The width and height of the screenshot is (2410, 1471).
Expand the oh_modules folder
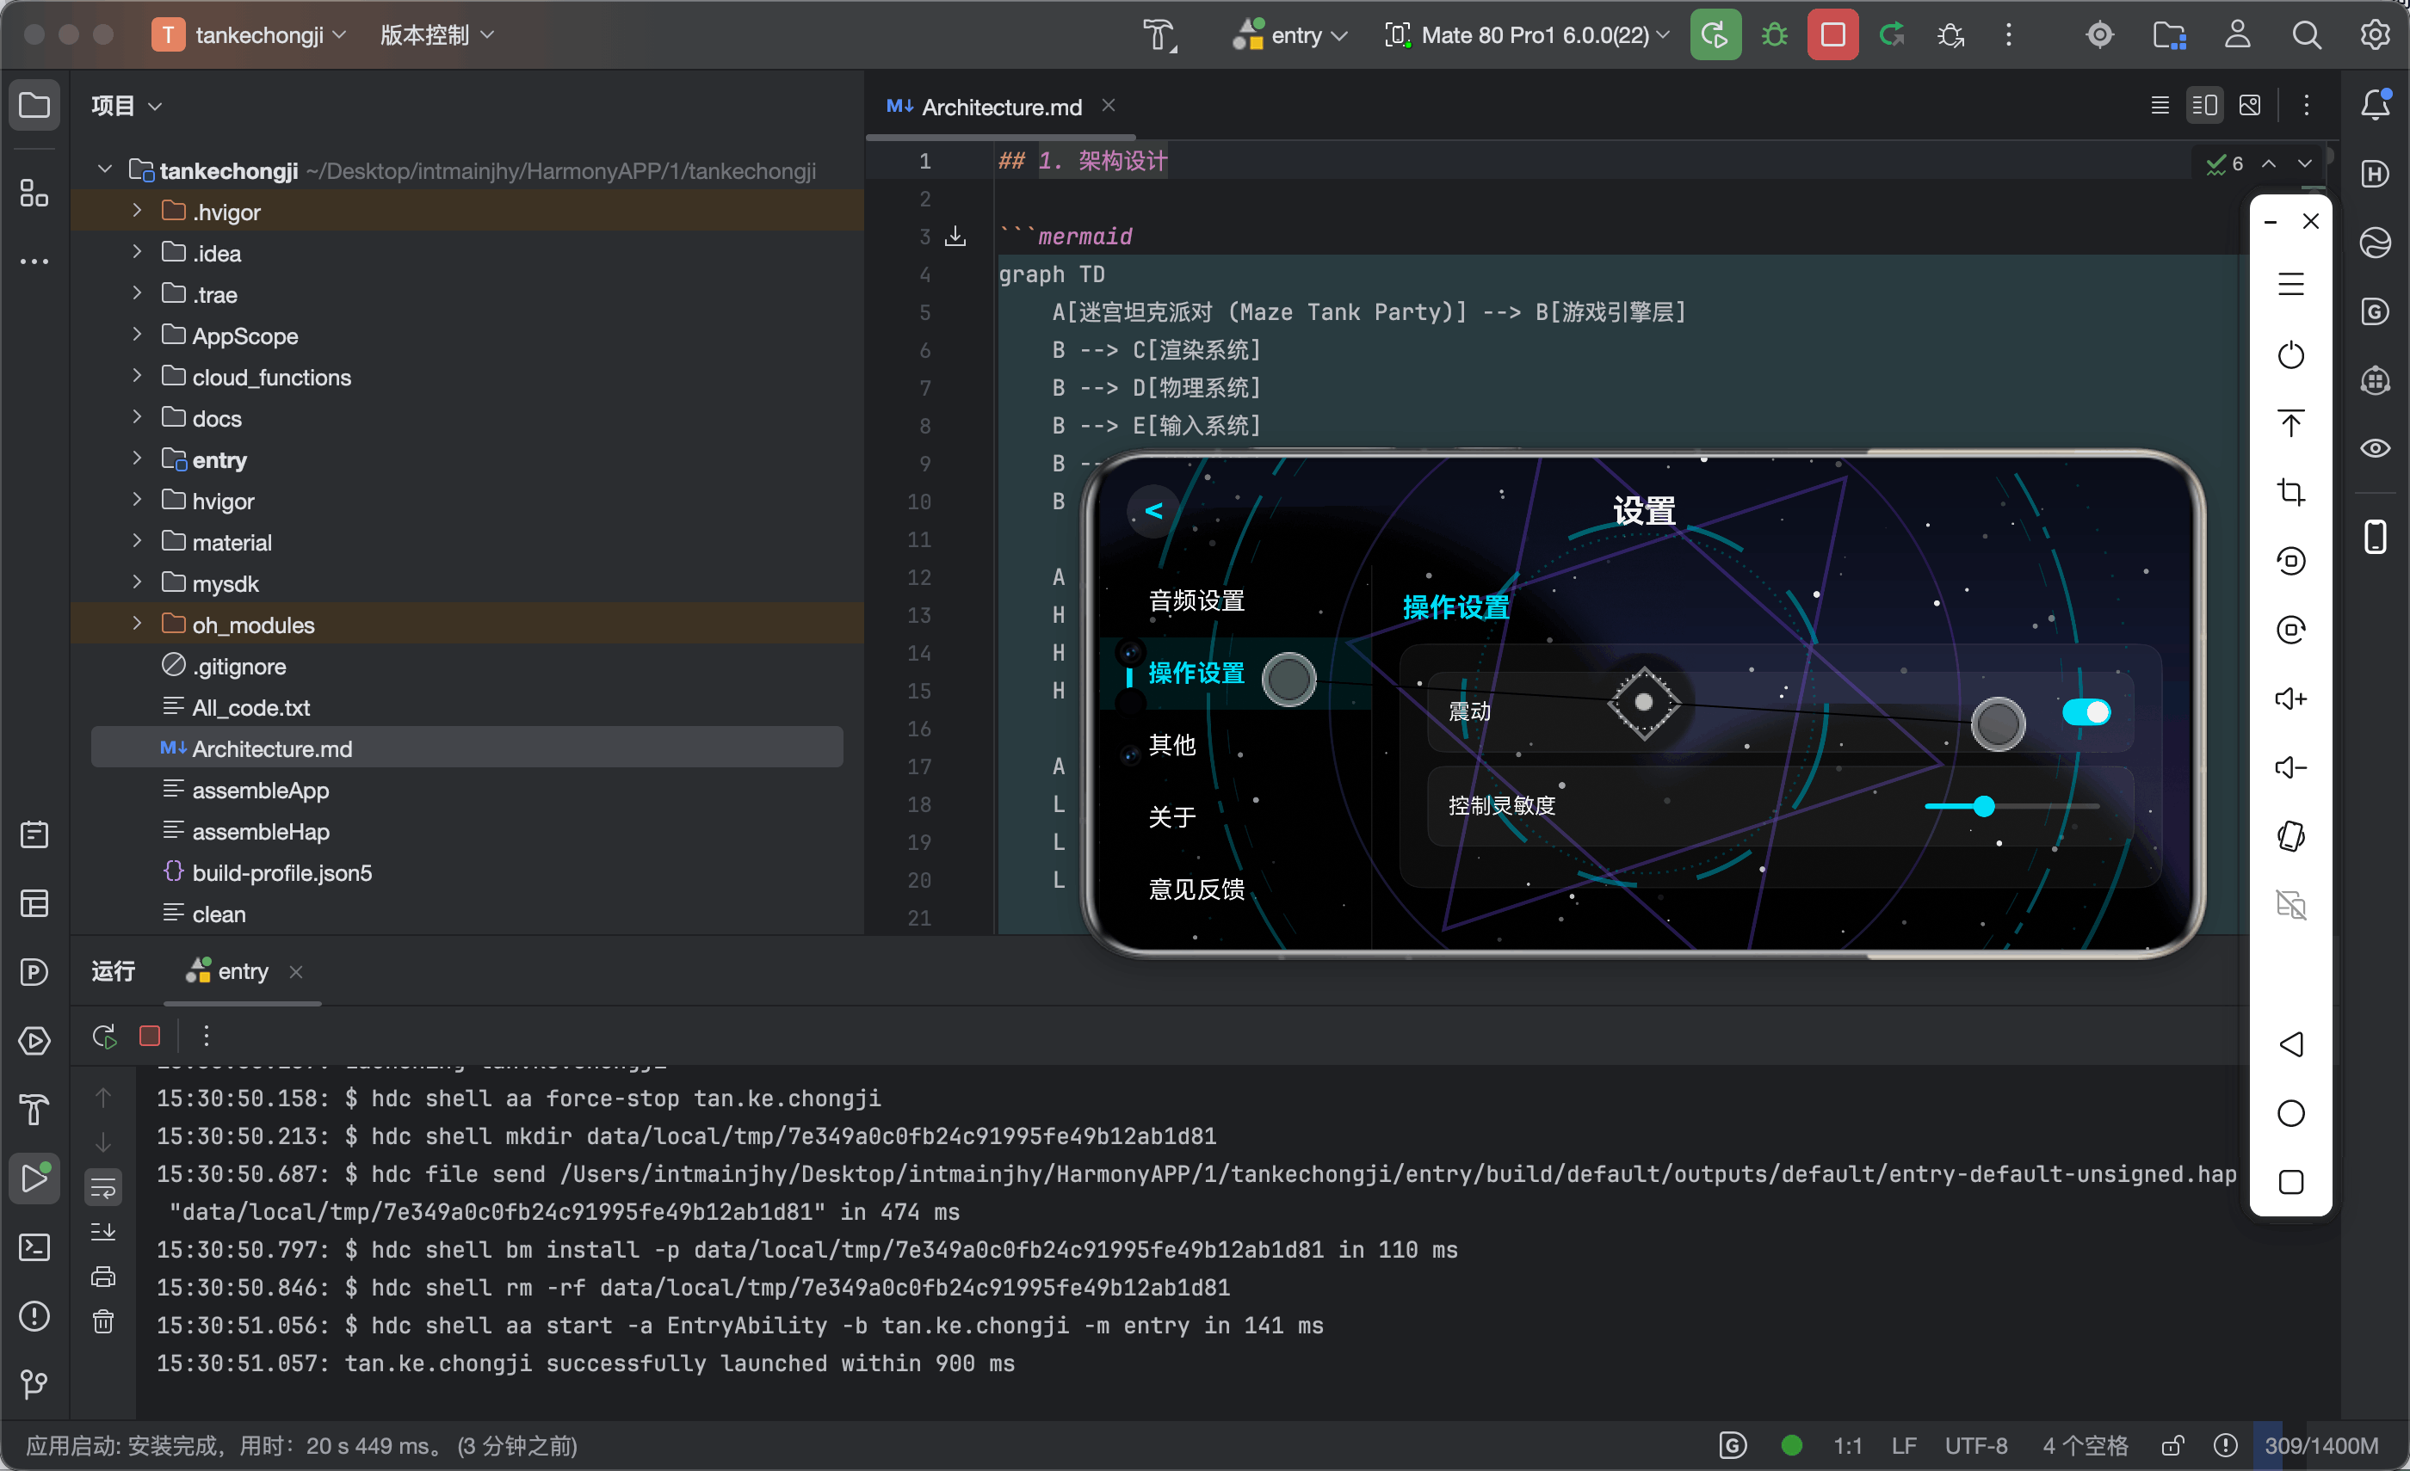(x=137, y=624)
